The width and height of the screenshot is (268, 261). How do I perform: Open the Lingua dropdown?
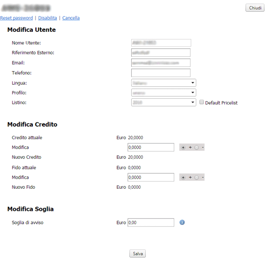point(164,83)
